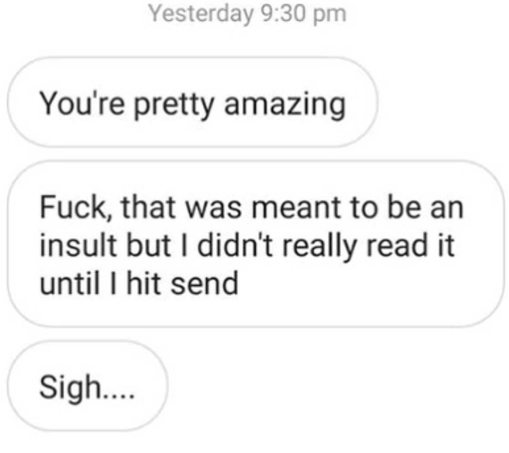Click the word "send" in second message

pos(204,283)
